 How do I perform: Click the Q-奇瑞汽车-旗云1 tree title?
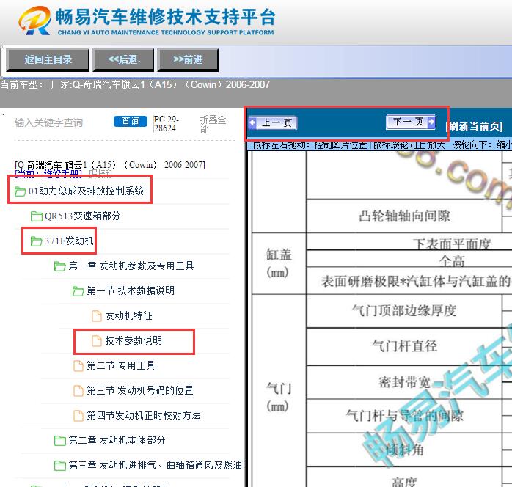click(110, 165)
